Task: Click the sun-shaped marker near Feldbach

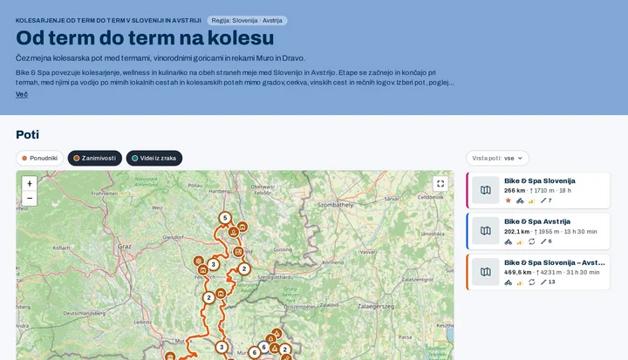Action: pos(198,262)
